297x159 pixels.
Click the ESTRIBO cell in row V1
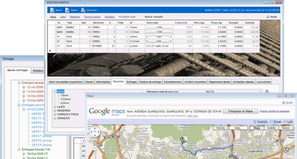100,46
